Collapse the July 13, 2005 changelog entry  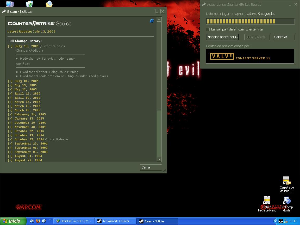10,46
